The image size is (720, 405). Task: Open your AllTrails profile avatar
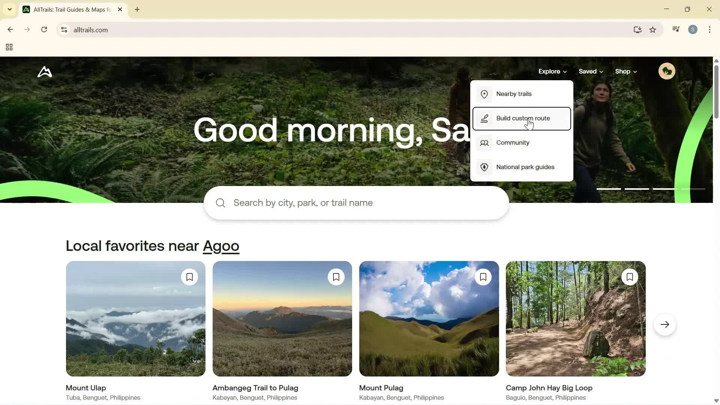click(667, 71)
